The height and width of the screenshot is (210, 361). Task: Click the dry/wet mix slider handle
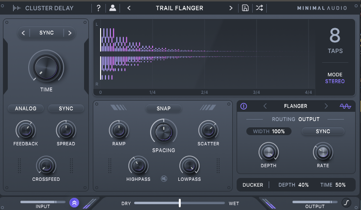tap(180, 203)
